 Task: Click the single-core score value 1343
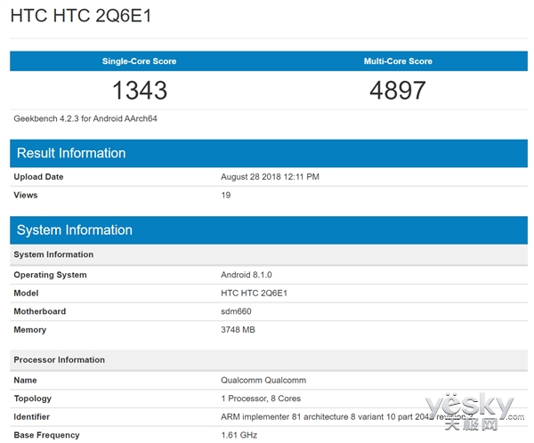click(x=140, y=90)
